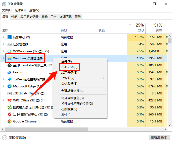Switch to the 应用历史记录 tab
This screenshot has width=172, height=144.
[x=29, y=17]
